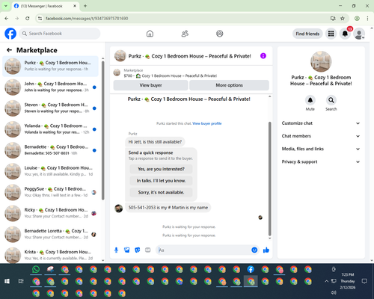Open Facebook home via the logo
374x299 pixels.
coord(10,34)
